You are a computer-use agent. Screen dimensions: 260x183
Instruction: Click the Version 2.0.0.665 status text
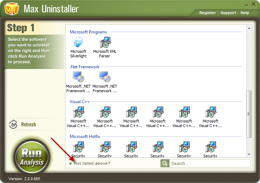(x=24, y=179)
